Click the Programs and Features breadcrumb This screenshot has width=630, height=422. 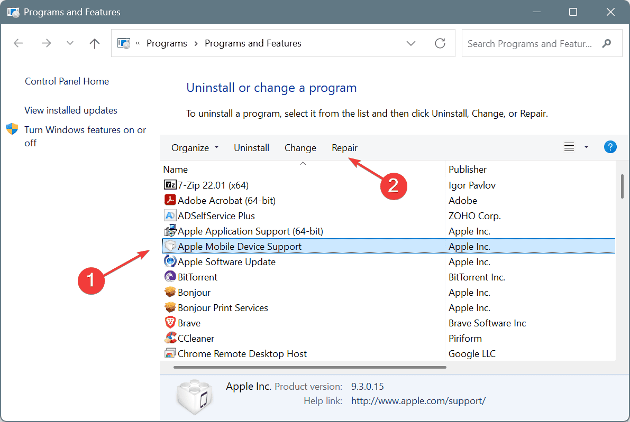point(253,43)
